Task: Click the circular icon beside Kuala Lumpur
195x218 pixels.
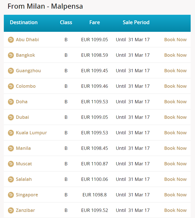Action: tap(11, 133)
